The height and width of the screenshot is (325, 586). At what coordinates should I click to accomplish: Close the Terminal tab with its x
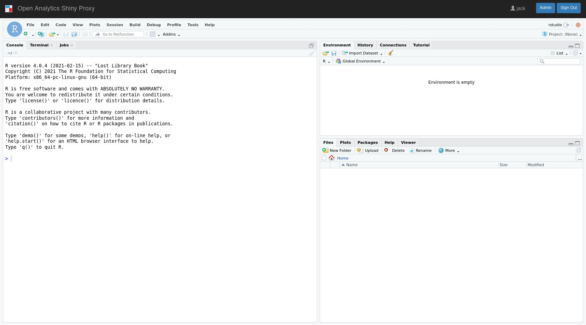coord(52,45)
